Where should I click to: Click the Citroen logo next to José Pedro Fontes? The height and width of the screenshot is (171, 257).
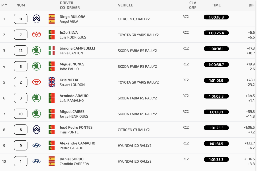[36, 130]
